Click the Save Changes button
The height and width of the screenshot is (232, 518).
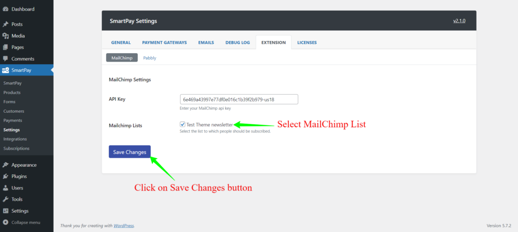[129, 152]
